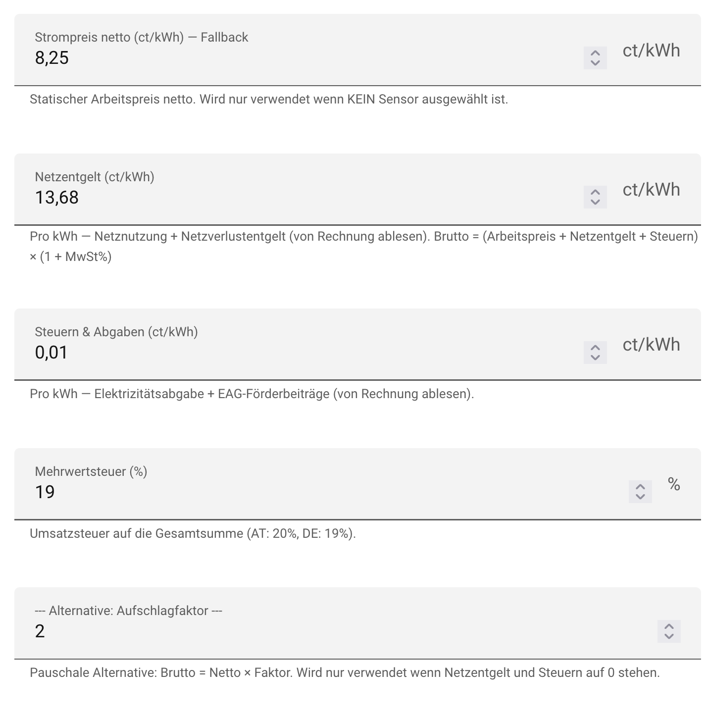This screenshot has width=705, height=720.
Task: Click the Mehrwertsteuer (%) field label
Action: [91, 471]
